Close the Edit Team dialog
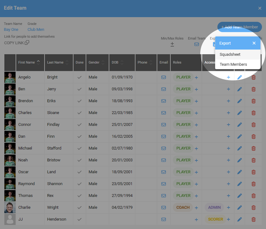The width and height of the screenshot is (266, 229). pyautogui.click(x=260, y=8)
